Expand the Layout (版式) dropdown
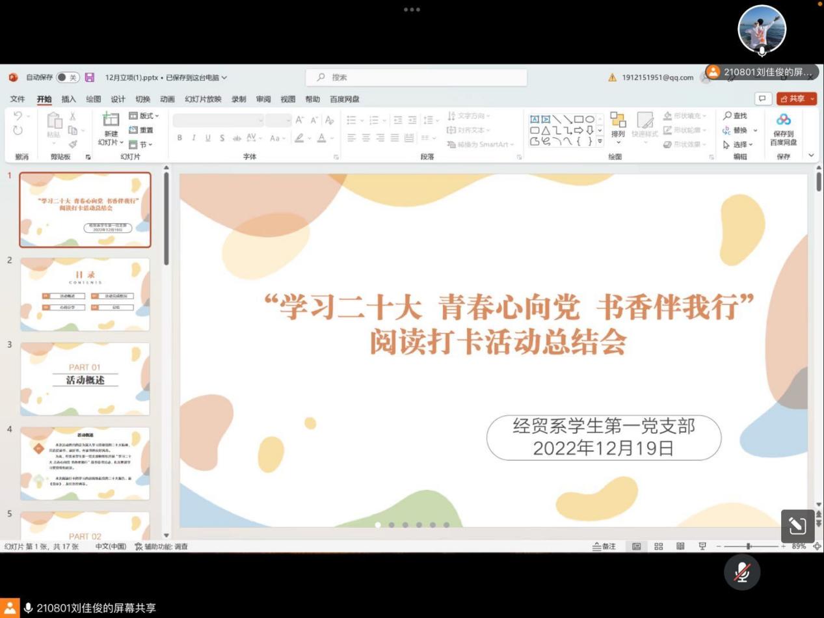Viewport: 824px width, 618px height. (x=144, y=116)
